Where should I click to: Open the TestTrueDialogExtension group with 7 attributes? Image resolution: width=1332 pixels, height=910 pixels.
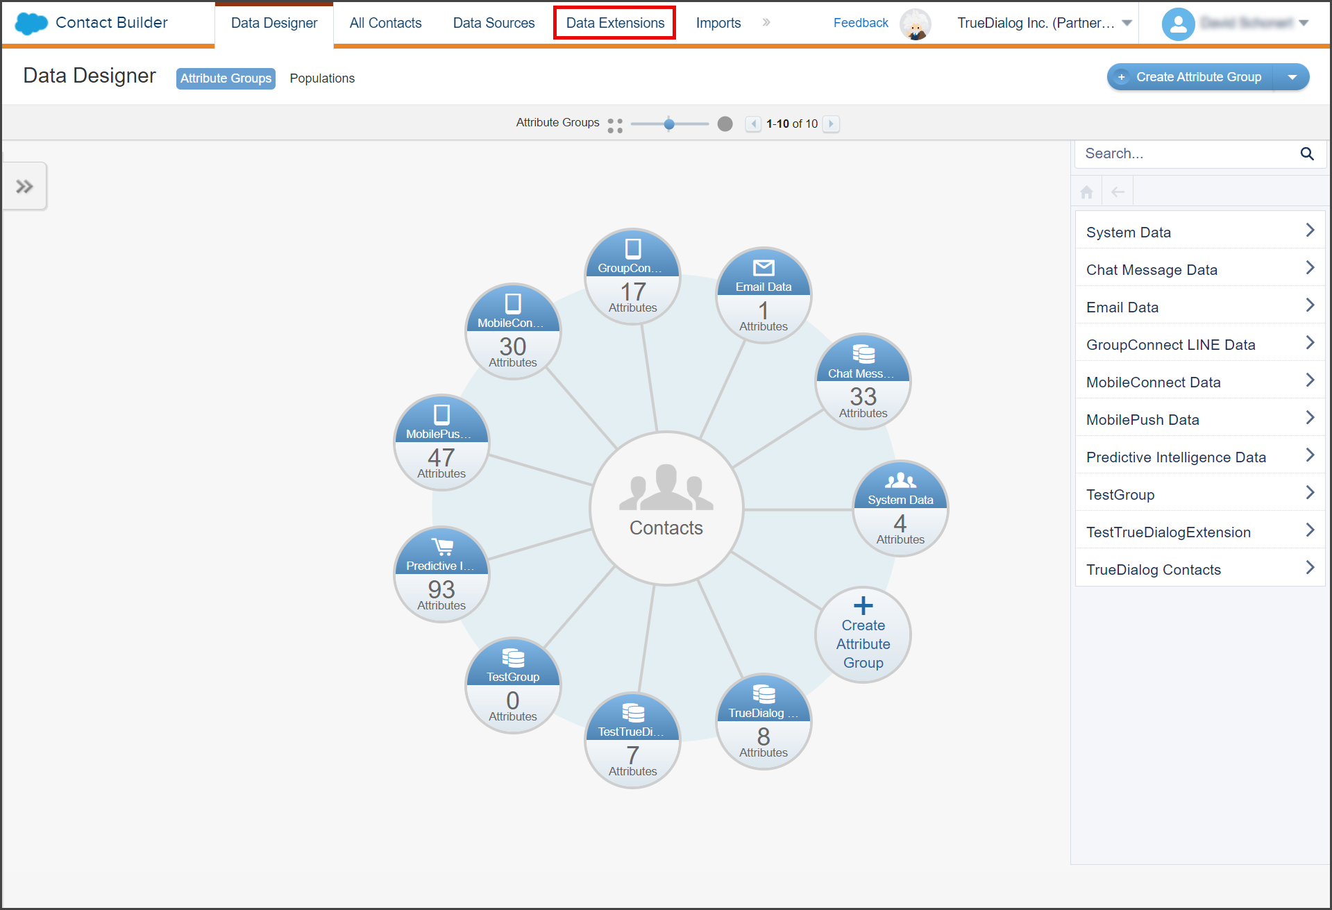[x=632, y=740]
